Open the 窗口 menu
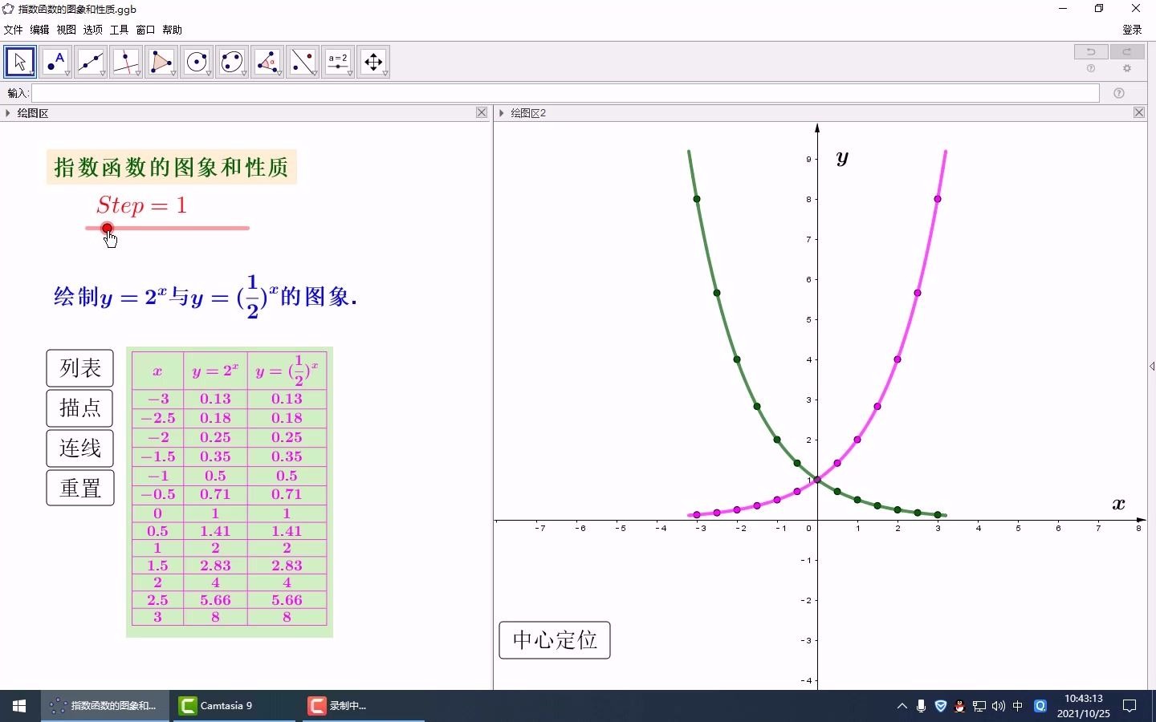 [145, 30]
